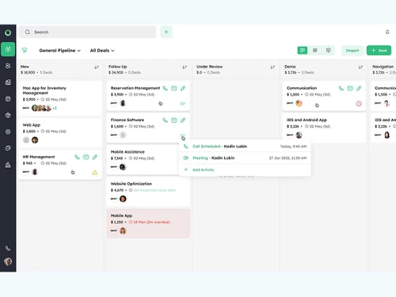Click the search field
Viewport: 396px width, 297px height.
[87, 32]
